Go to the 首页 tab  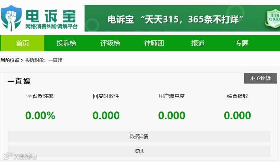pos(22,43)
